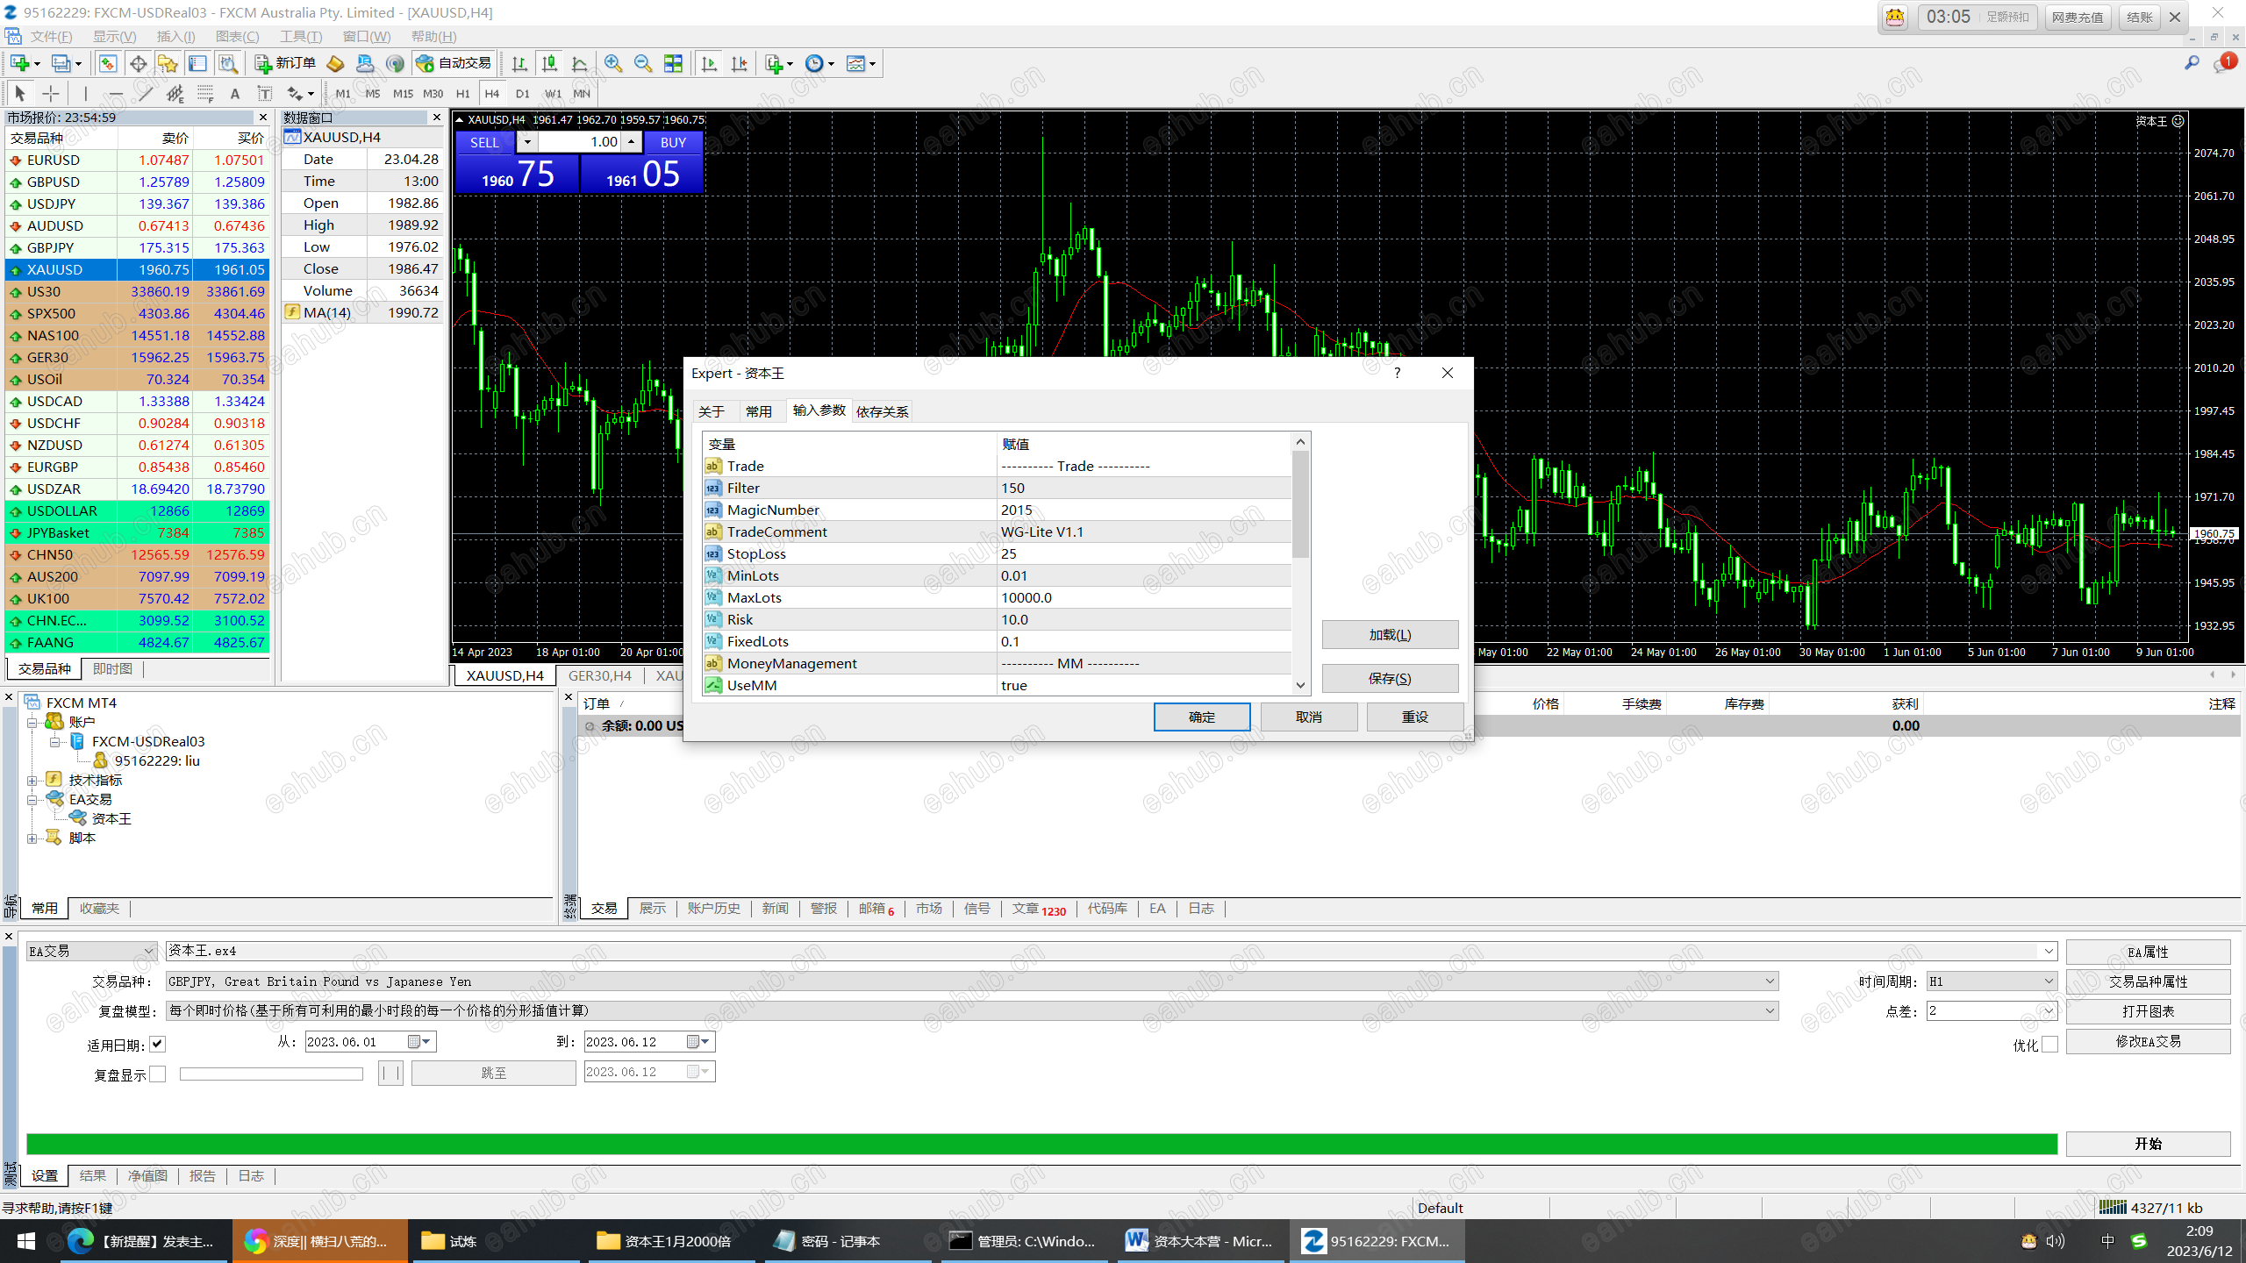Click the zoom in magnifier icon
The image size is (2246, 1263).
pyautogui.click(x=613, y=63)
